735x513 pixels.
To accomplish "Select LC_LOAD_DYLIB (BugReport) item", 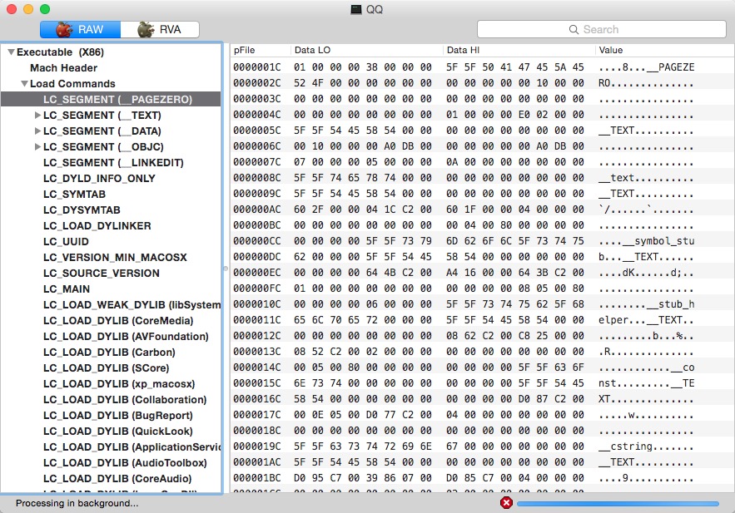I will coord(117,416).
